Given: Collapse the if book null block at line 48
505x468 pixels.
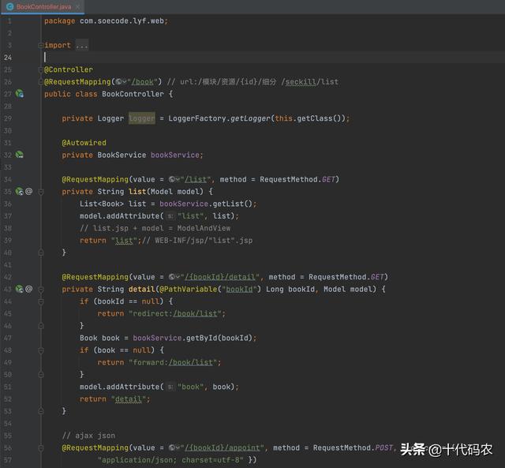Looking at the screenshot, I should [41, 350].
